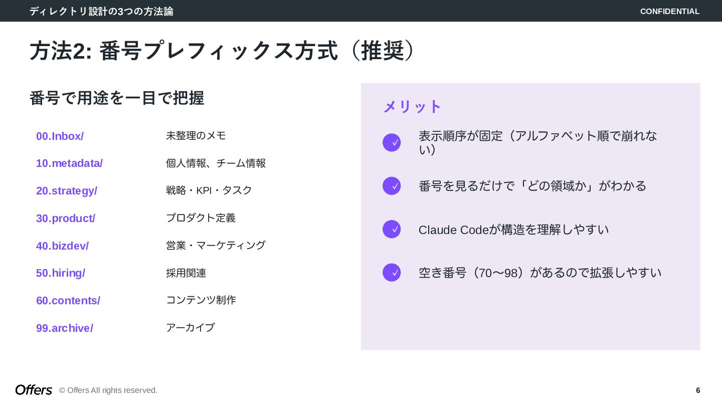Click the 99.archive/ folder label
Viewport: 722px width, 406px height.
point(65,328)
